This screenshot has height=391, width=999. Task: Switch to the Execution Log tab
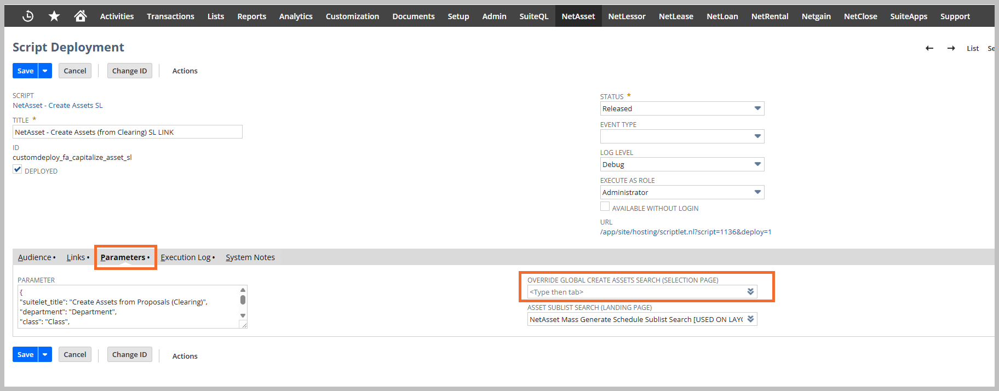point(187,257)
